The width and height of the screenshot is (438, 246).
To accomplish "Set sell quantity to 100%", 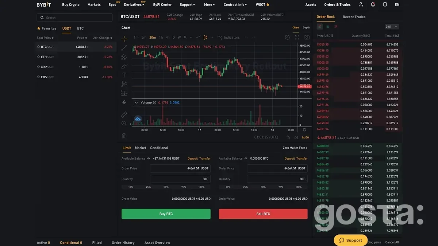I will (x=299, y=187).
